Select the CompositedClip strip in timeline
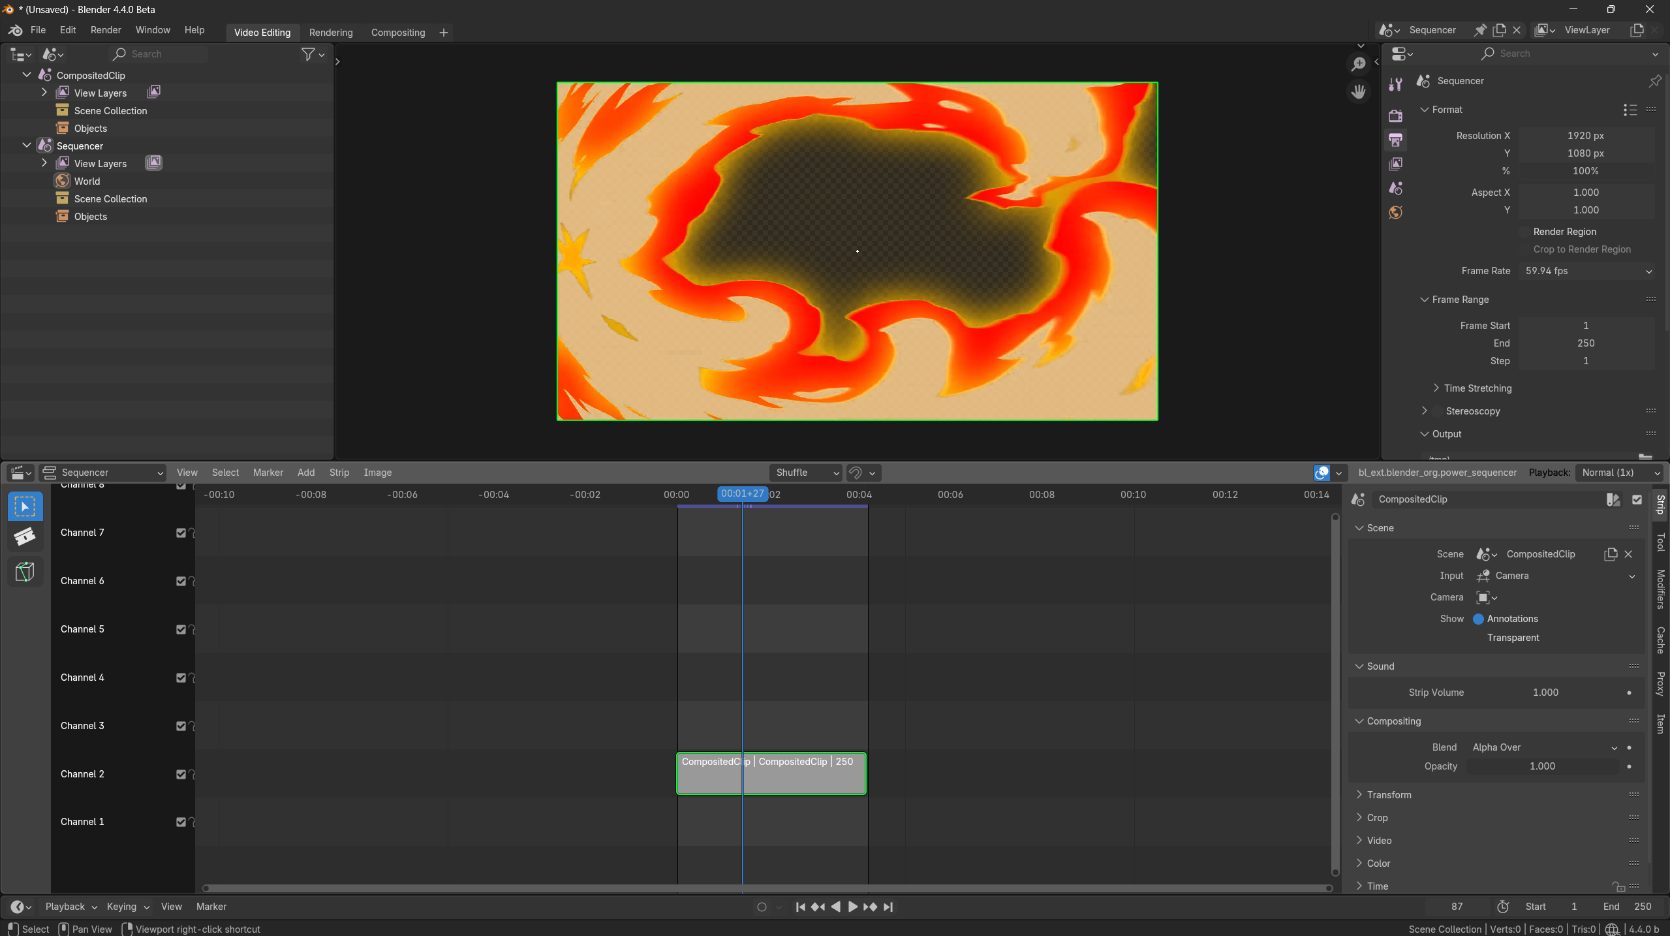1670x936 pixels. tap(771, 774)
